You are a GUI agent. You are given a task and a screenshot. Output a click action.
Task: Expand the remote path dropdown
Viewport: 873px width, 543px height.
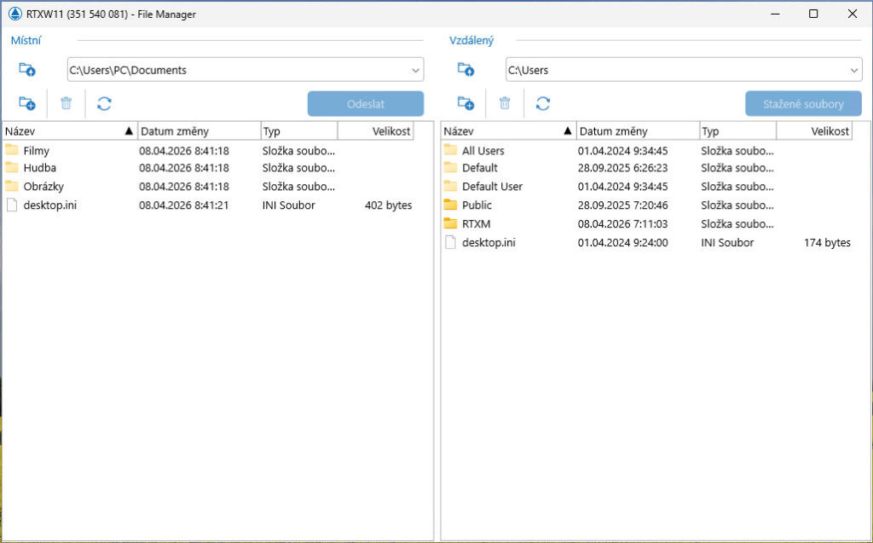coord(854,70)
